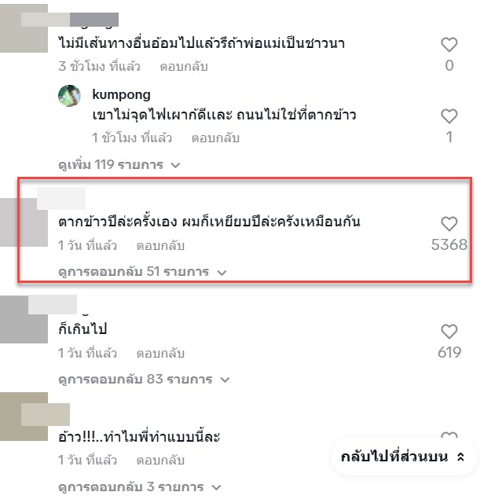Expand ดูเพิ่ม 119 รายการ replies
The width and height of the screenshot is (480, 503).
(x=119, y=165)
